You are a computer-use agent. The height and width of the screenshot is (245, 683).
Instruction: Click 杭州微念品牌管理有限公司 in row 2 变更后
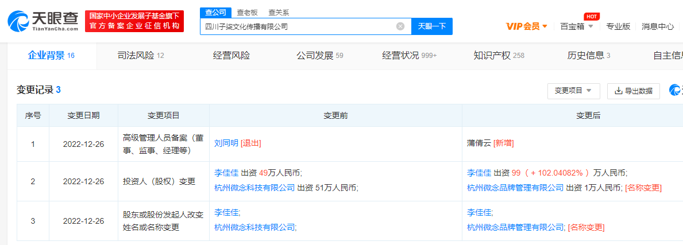tap(515, 188)
